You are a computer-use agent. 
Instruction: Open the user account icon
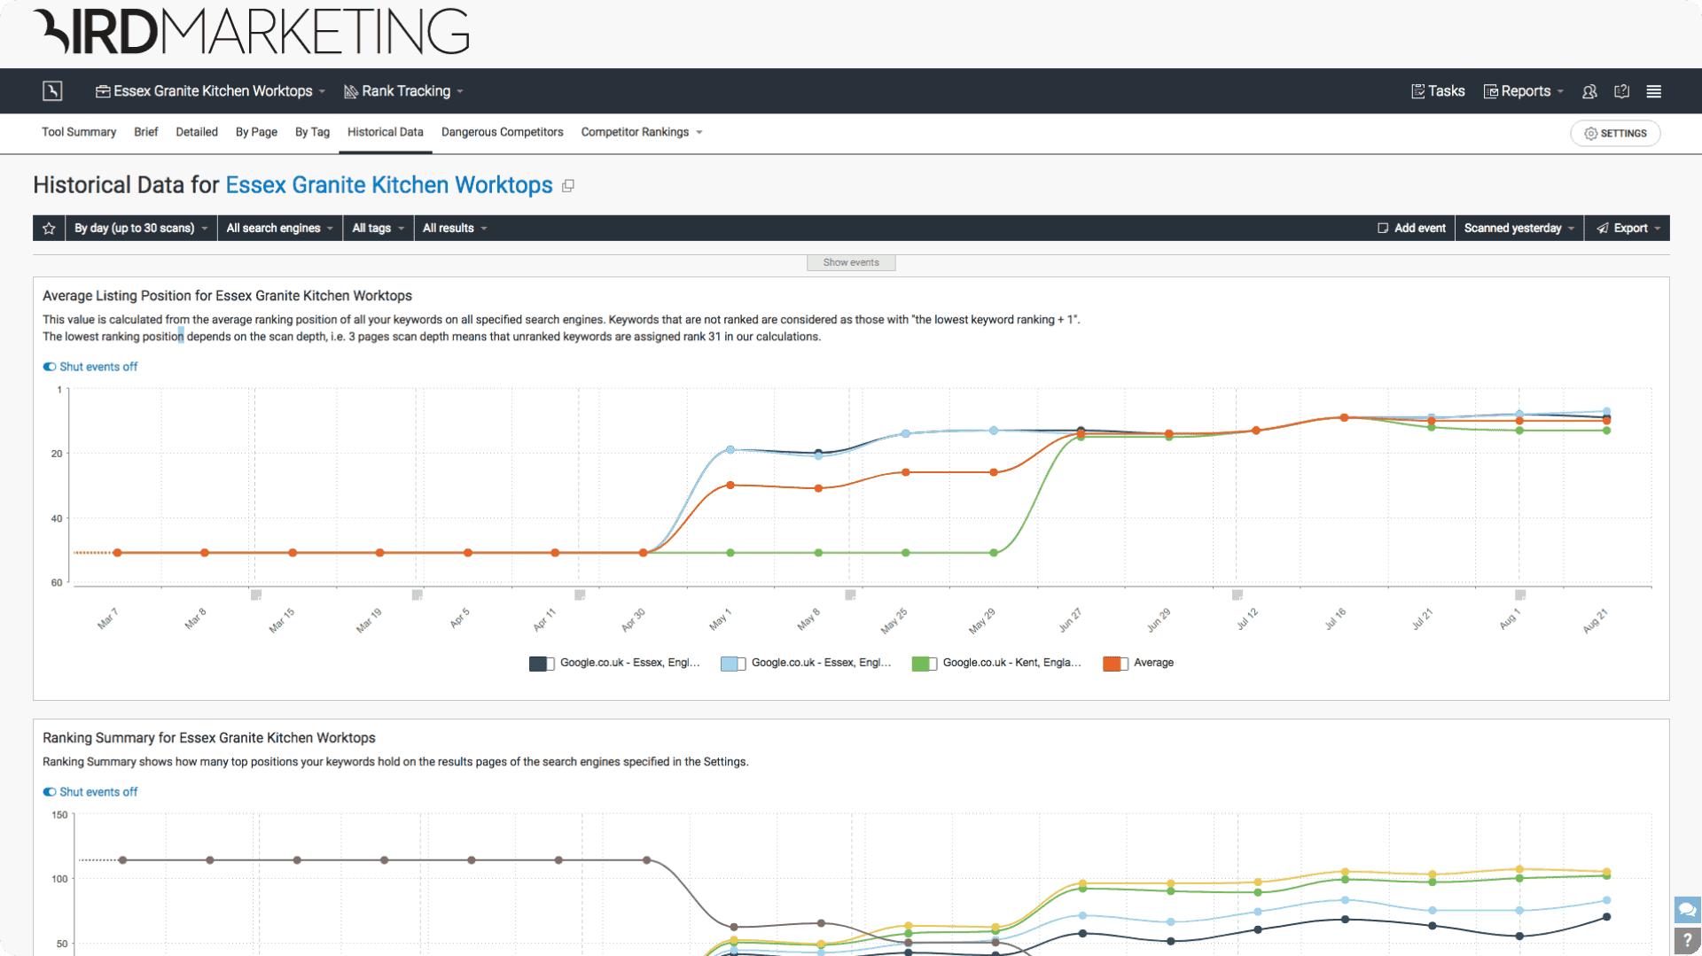click(1589, 91)
